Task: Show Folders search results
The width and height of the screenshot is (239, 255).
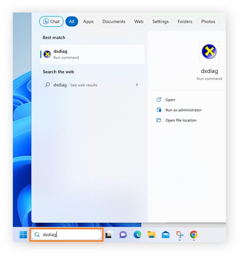Action: point(185,21)
